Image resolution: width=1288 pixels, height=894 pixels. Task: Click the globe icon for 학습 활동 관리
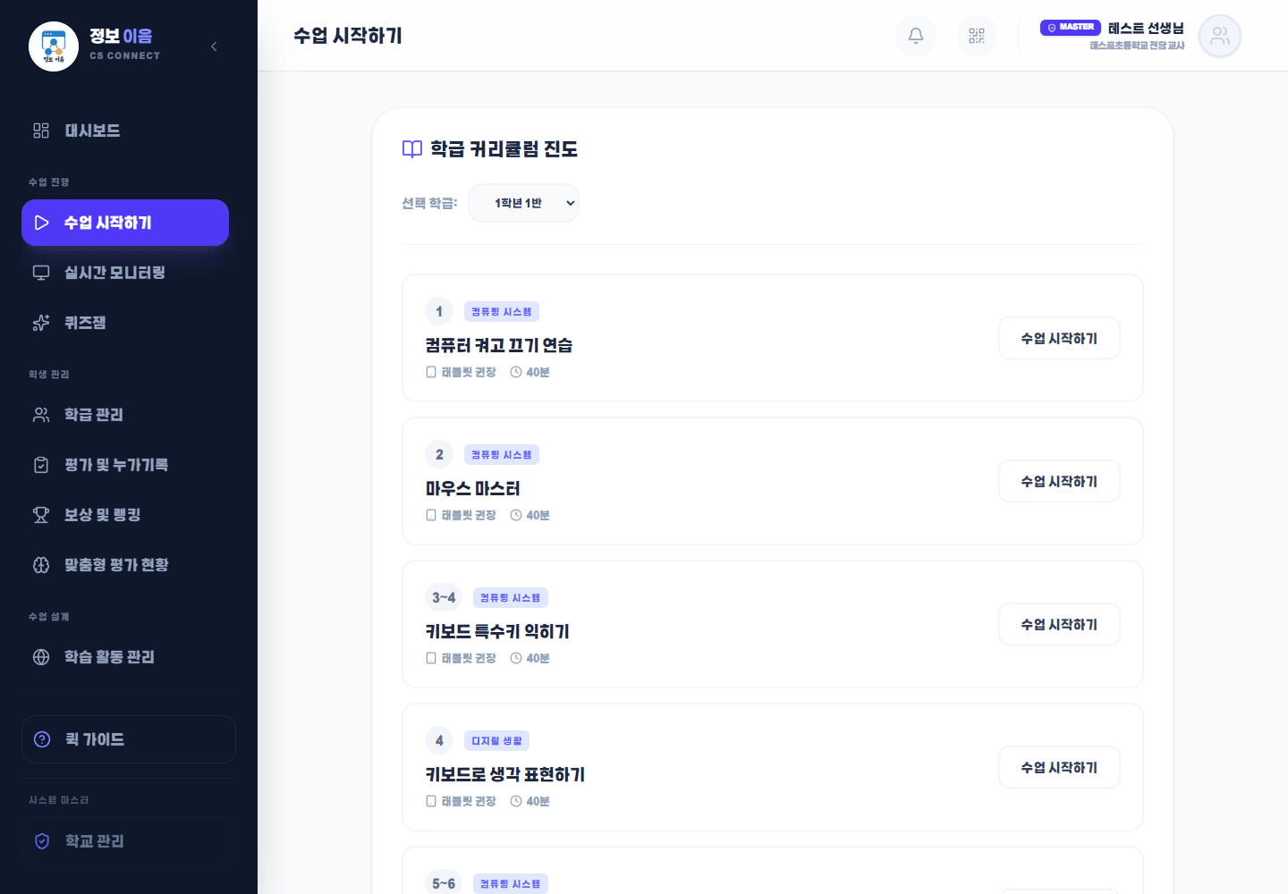41,657
